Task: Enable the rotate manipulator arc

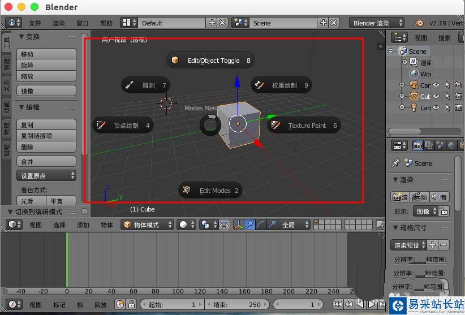Action: pyautogui.click(x=261, y=225)
